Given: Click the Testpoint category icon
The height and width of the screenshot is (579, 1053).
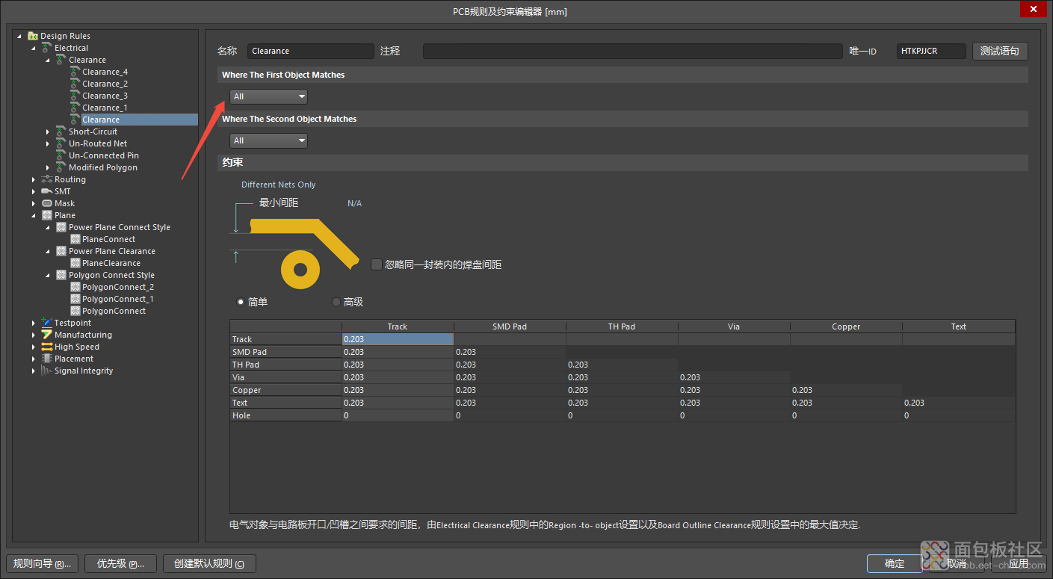Looking at the screenshot, I should coord(47,323).
